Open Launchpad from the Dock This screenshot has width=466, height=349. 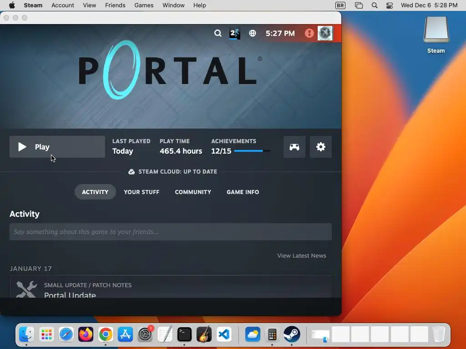[46, 334]
